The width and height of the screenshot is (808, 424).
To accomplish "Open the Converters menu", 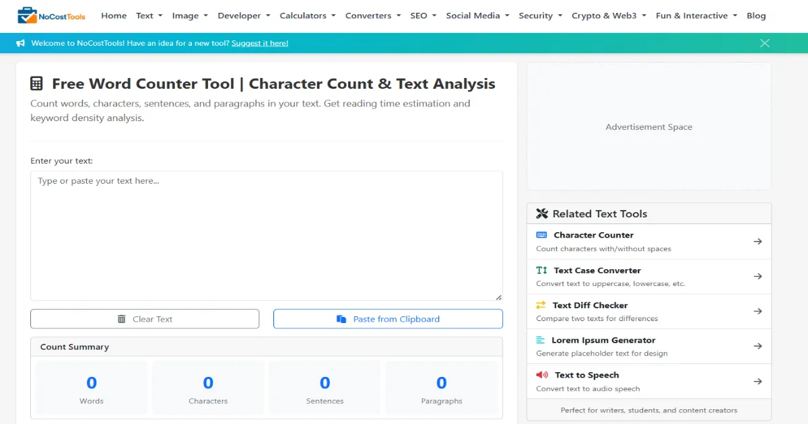I will click(373, 15).
